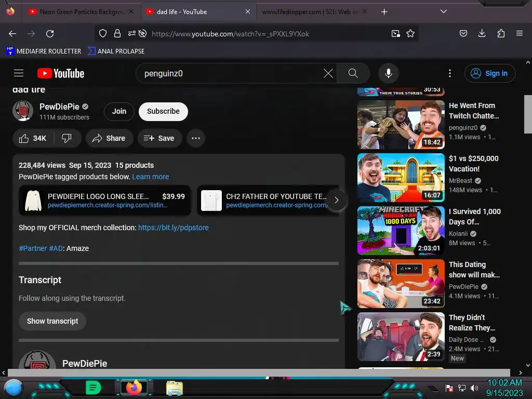The image size is (532, 399).
Task: Open the shield tracking protection icon
Action: tap(103, 34)
